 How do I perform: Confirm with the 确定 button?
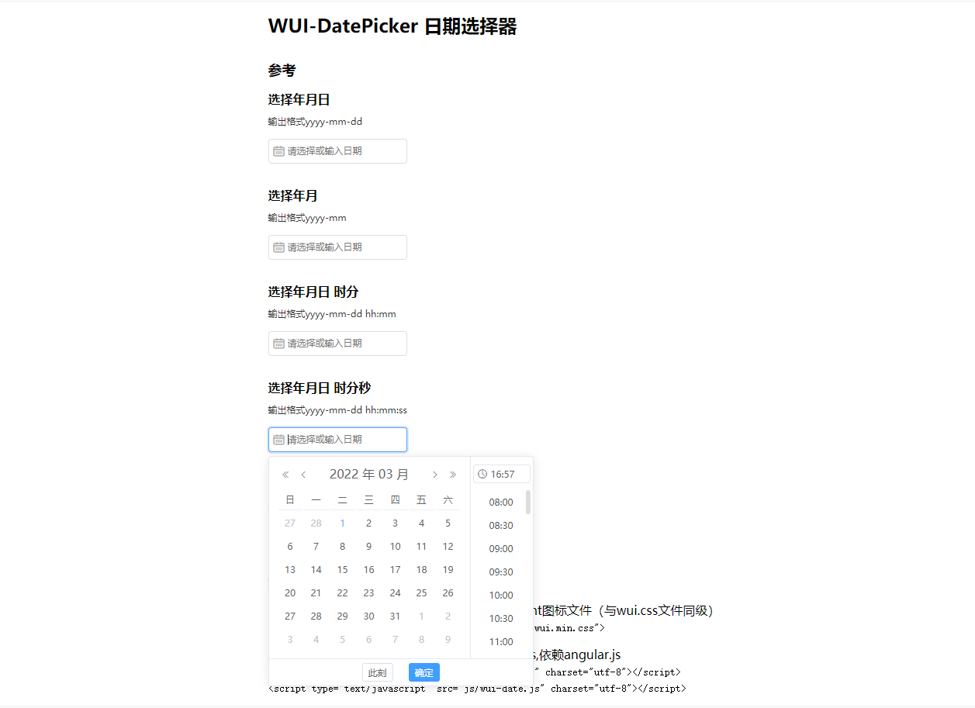[x=424, y=672]
